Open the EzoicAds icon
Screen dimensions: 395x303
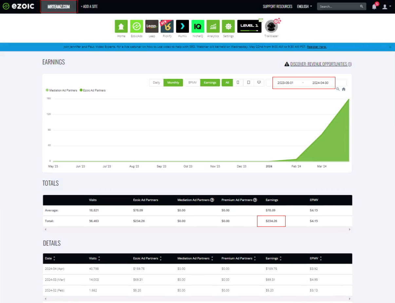[137, 26]
